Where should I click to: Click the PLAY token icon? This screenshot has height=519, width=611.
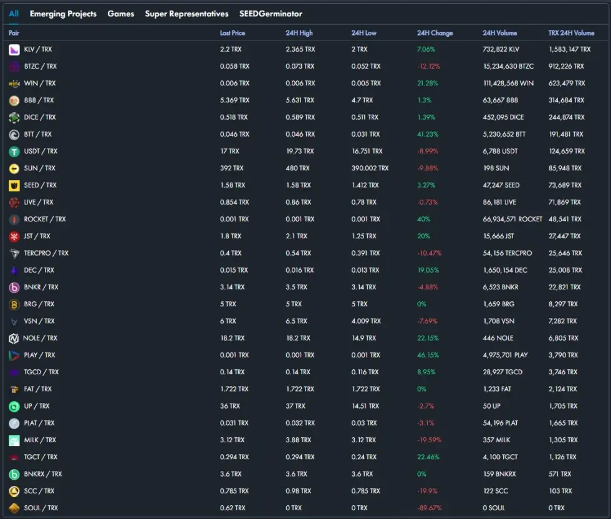pos(14,355)
